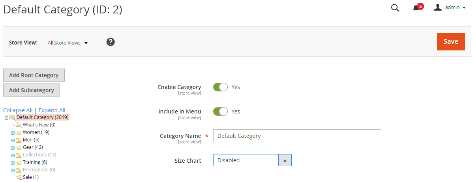
Task: Click the admin user avatar icon
Action: pyautogui.click(x=438, y=7)
